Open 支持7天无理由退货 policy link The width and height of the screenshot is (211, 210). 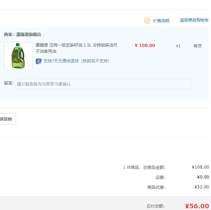click(76, 61)
